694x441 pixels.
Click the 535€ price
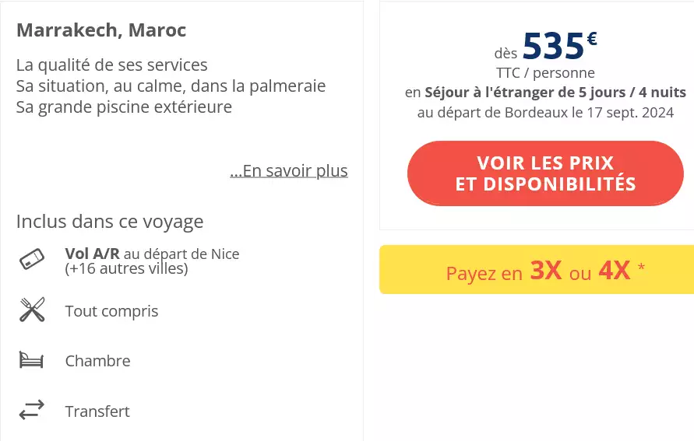coord(558,46)
